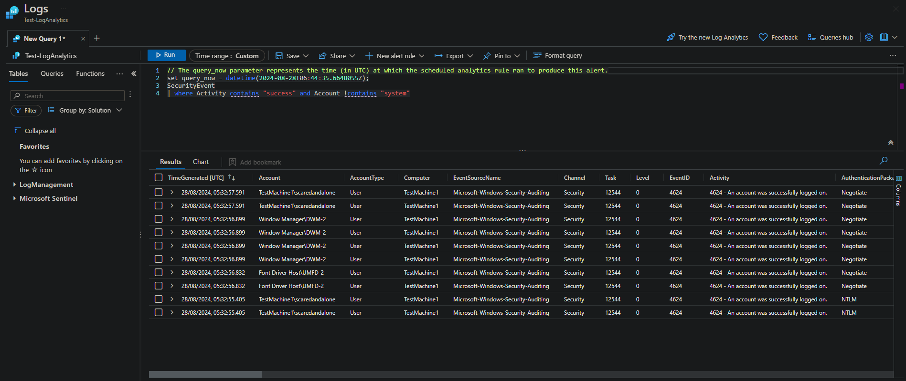This screenshot has width=906, height=381.
Task: Click the Feedback heart button
Action: 778,37
